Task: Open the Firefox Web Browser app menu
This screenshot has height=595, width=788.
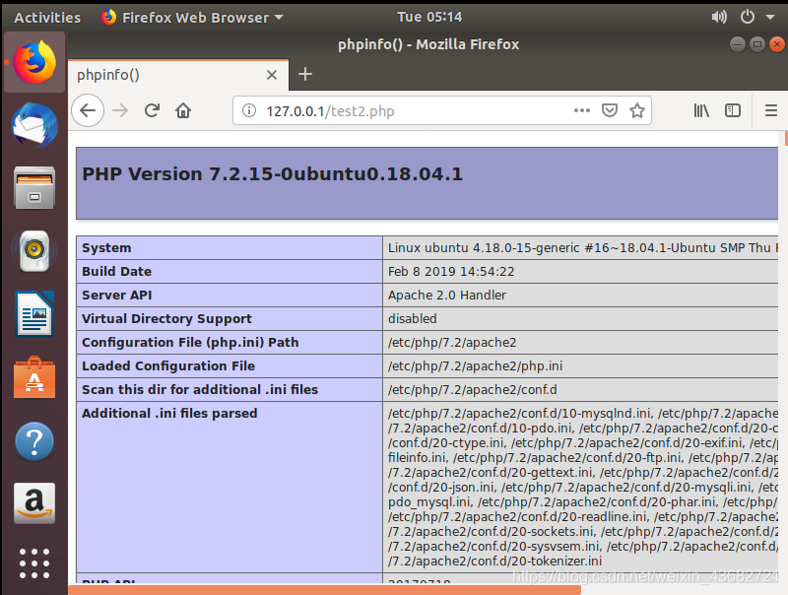Action: click(192, 18)
